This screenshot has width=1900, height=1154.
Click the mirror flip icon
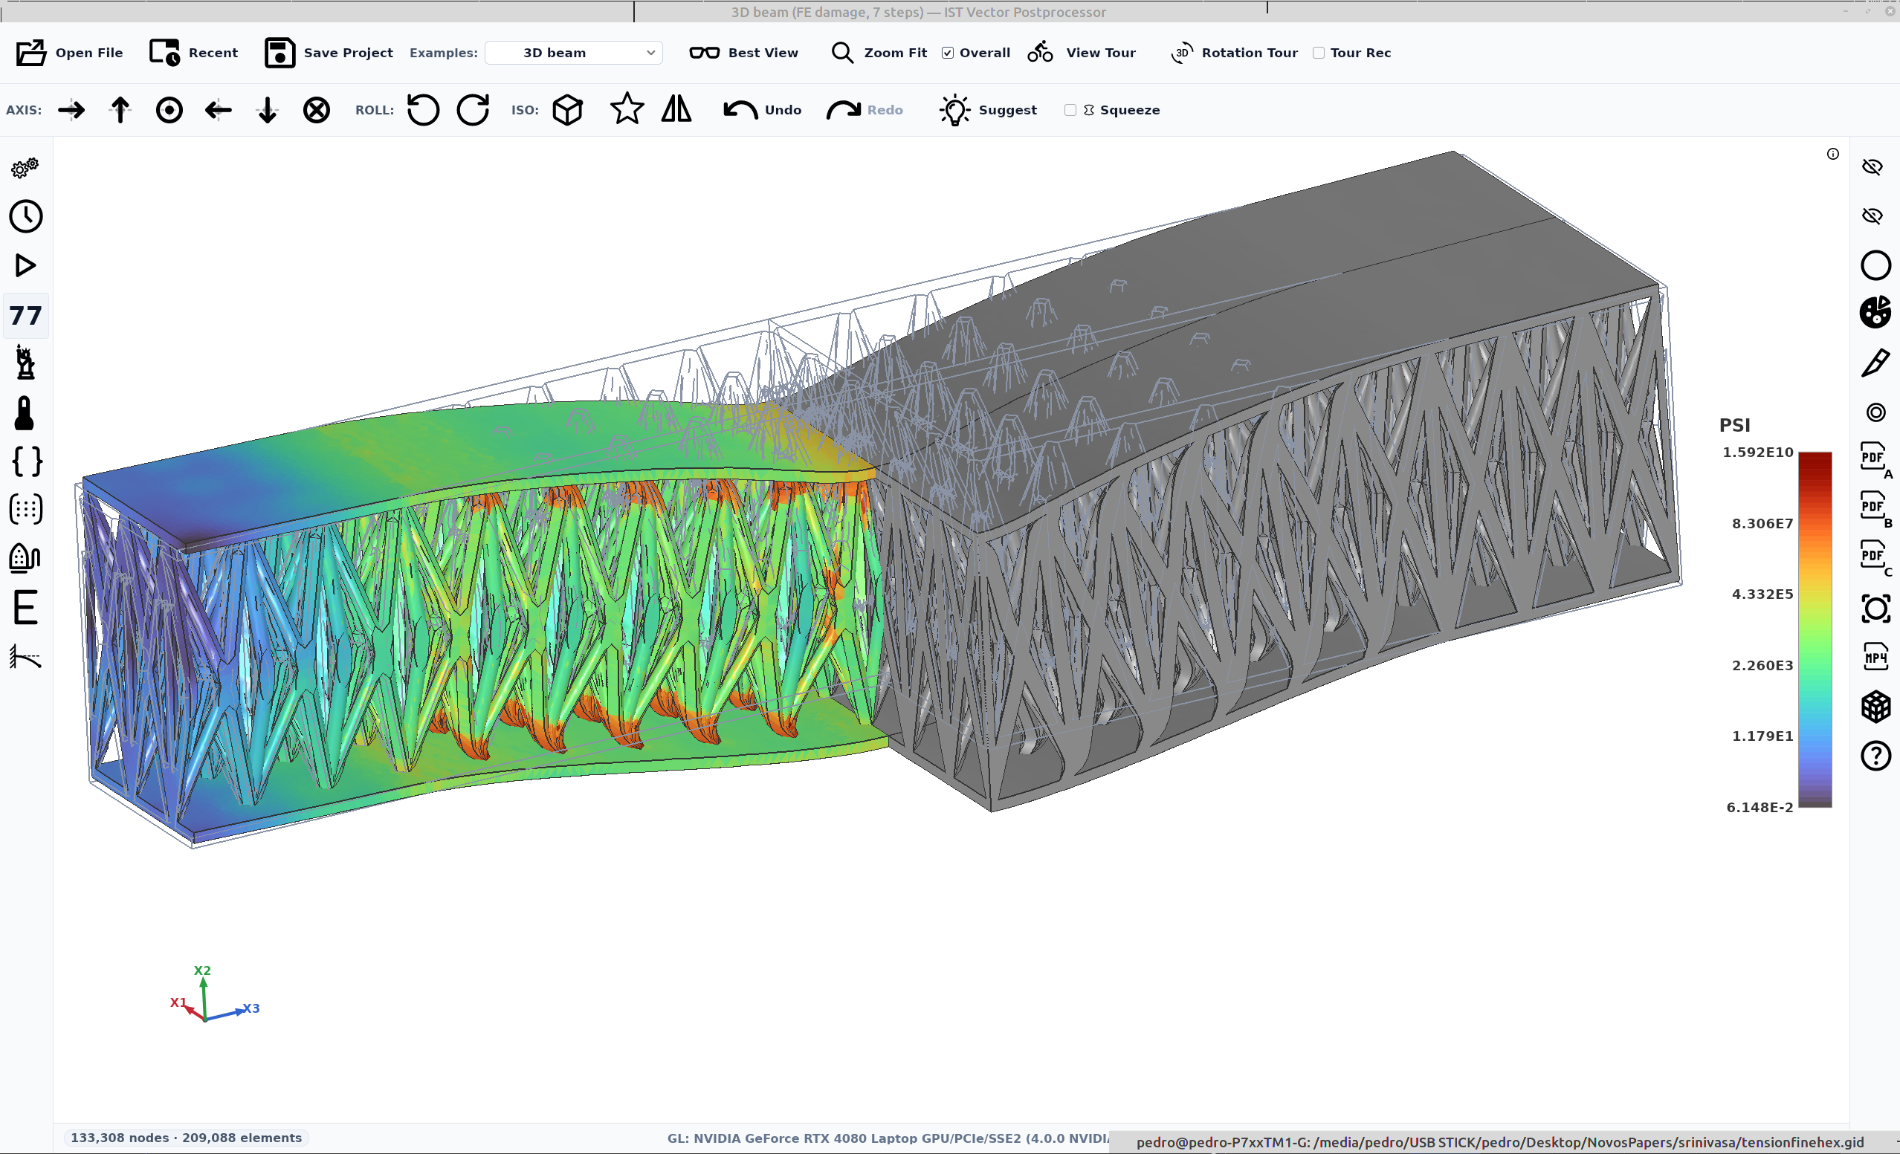pyautogui.click(x=676, y=108)
